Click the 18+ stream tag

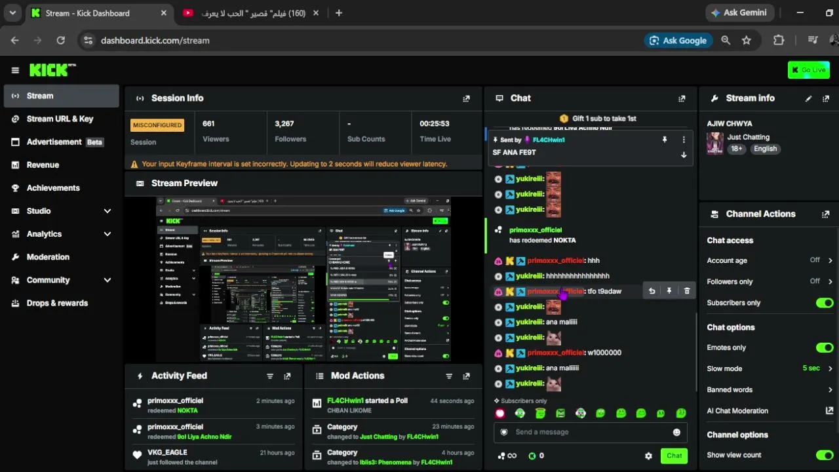pyautogui.click(x=737, y=149)
